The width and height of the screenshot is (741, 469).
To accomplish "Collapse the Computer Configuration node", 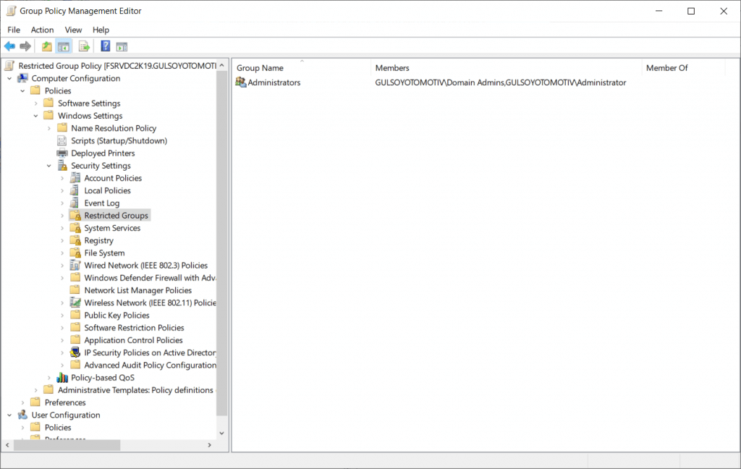I will click(x=9, y=78).
